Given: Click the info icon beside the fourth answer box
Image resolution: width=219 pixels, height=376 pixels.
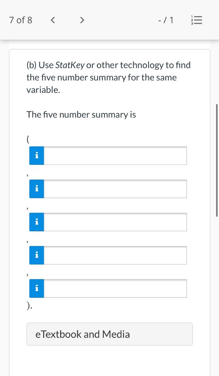Looking at the screenshot, I should 36,255.
